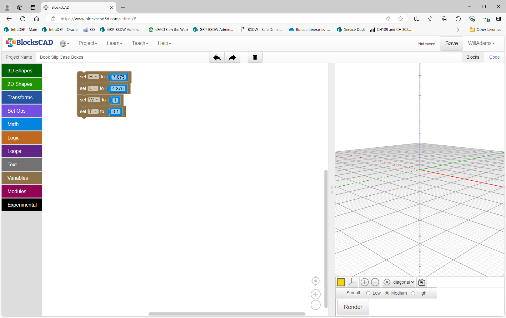The height and width of the screenshot is (318, 506).
Task: Change the diagonal view dropdown
Action: [403, 282]
